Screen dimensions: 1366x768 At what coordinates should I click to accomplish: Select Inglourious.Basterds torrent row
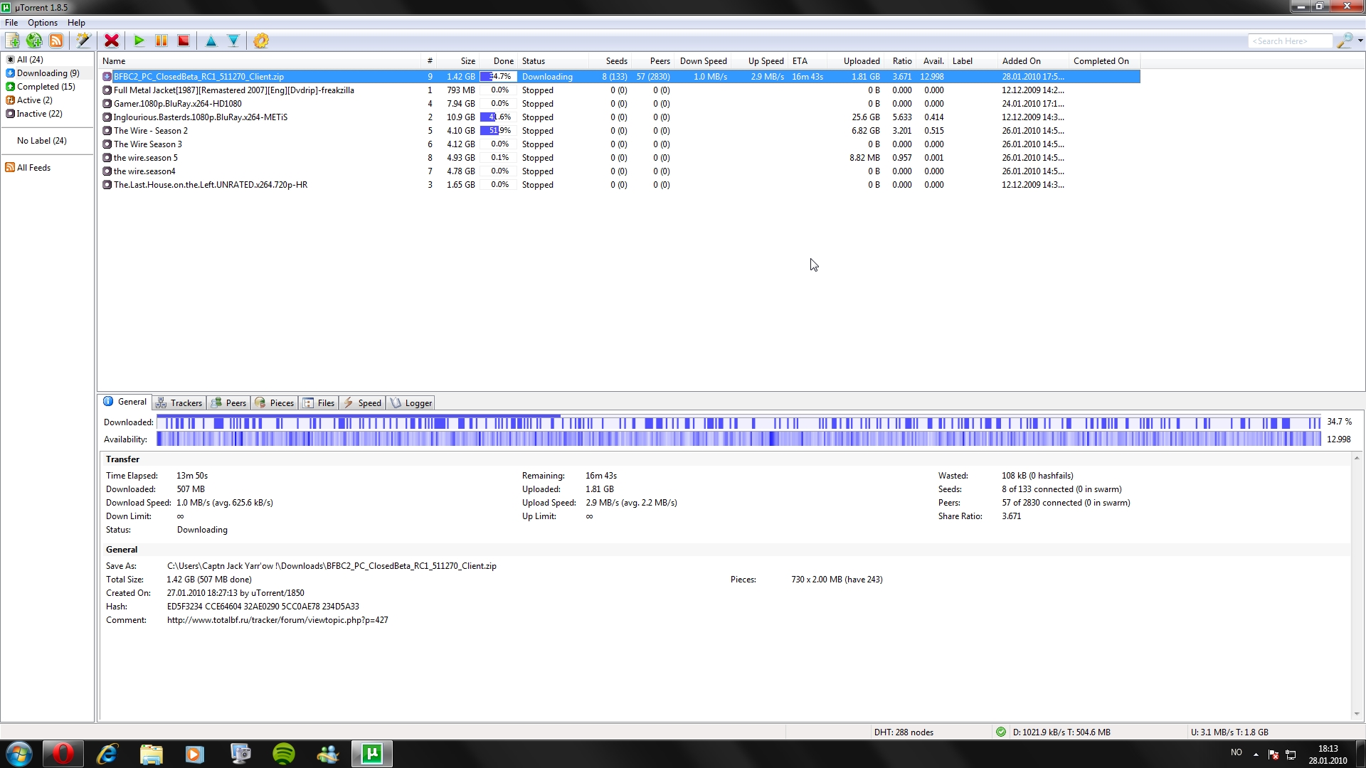(619, 117)
